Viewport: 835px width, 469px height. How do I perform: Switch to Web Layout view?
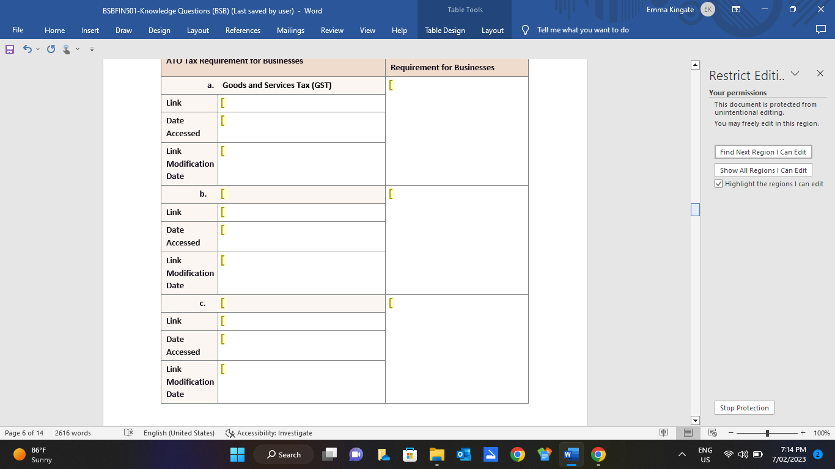(x=712, y=433)
